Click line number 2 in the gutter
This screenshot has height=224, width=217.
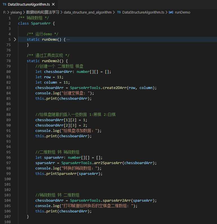10,23
